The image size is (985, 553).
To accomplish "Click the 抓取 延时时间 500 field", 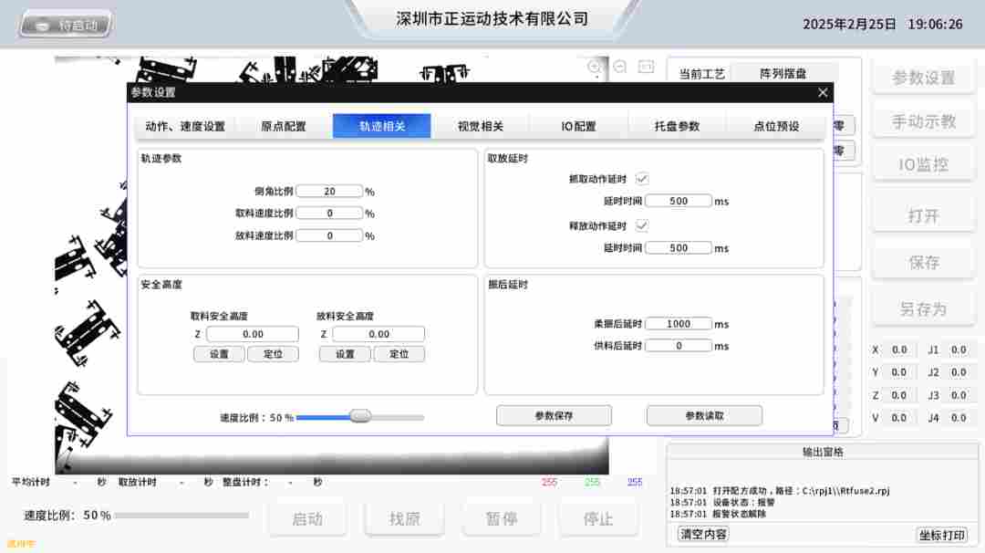I will (679, 201).
